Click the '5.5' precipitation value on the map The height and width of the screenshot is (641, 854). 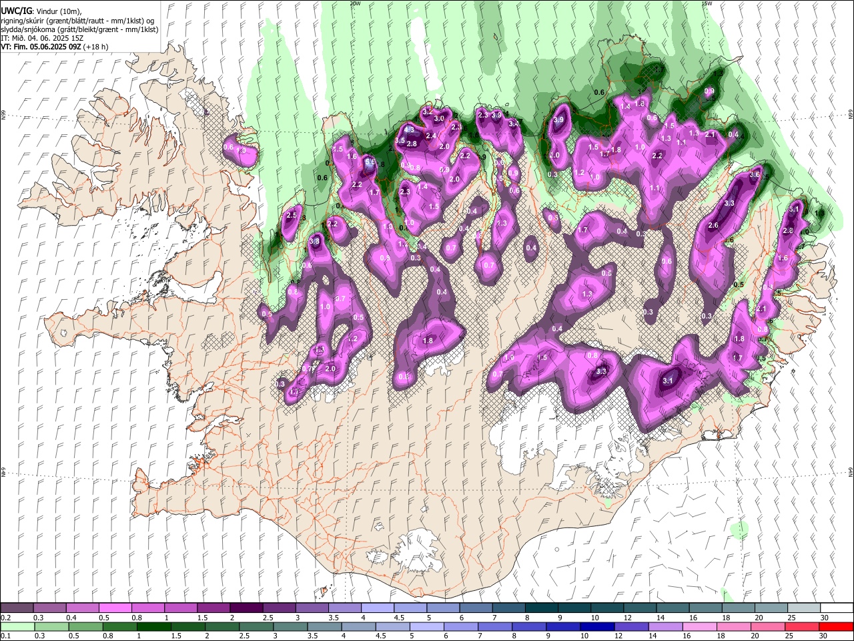click(x=370, y=161)
